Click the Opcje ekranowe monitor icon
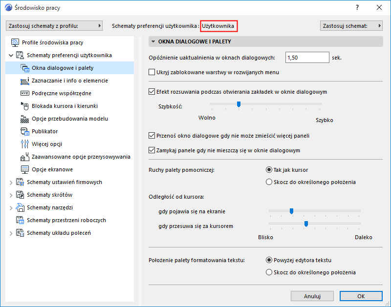 (25, 169)
